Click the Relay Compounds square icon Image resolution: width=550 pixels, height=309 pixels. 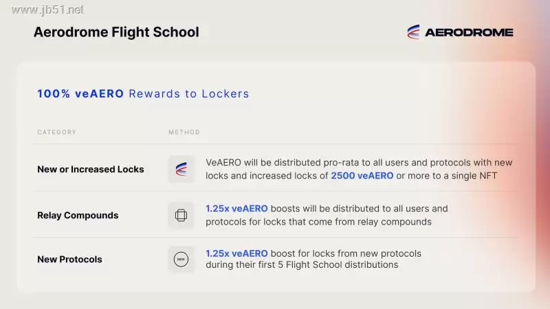181,215
